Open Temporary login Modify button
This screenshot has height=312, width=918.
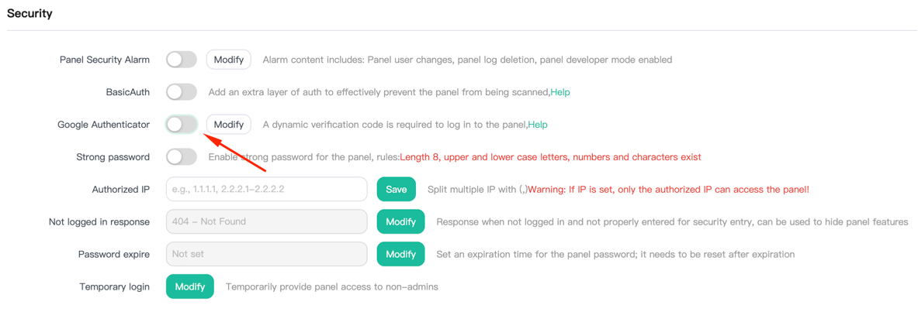[x=190, y=287]
